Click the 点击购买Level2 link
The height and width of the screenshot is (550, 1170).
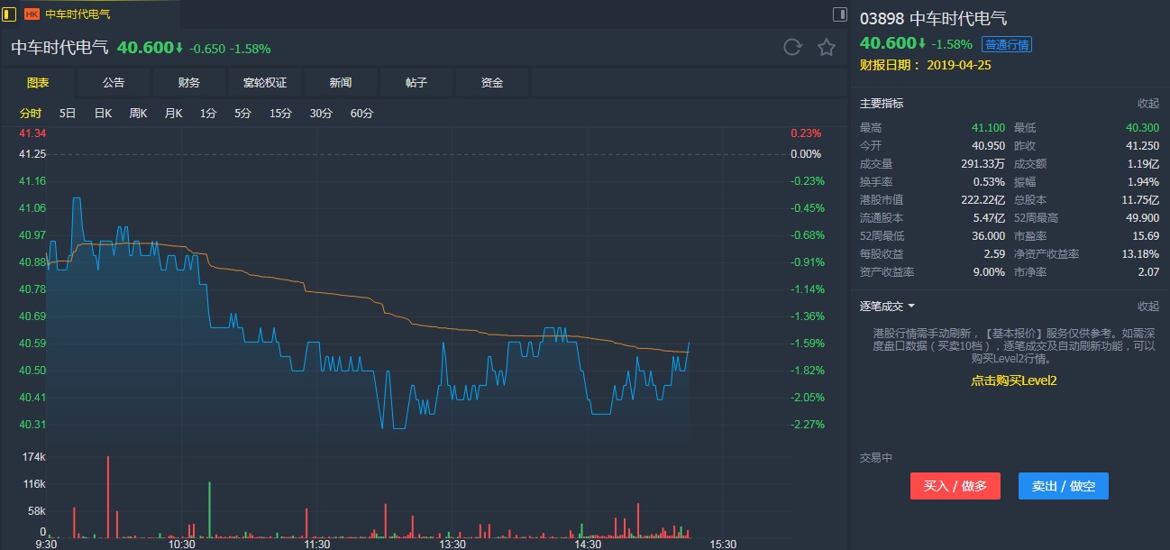pyautogui.click(x=1013, y=380)
